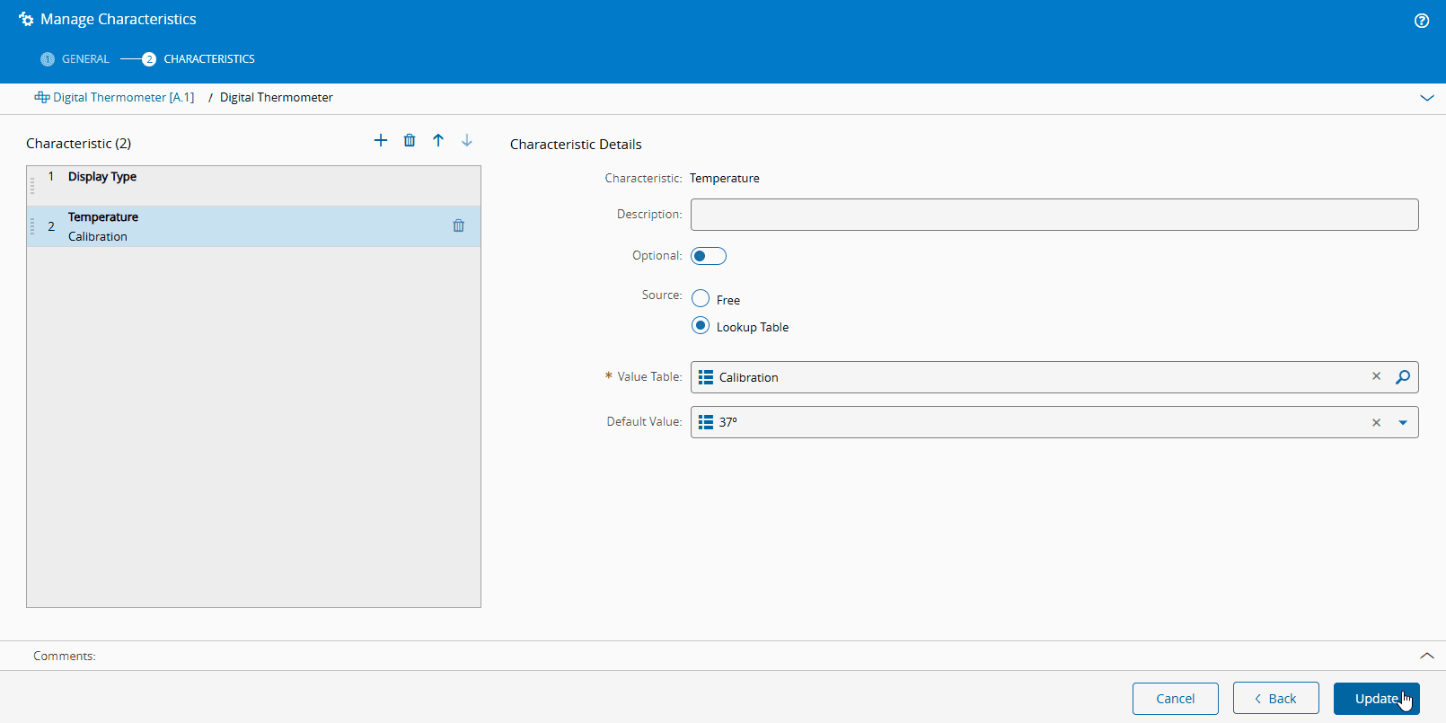
Task: Open the Default Value dropdown arrow
Action: [1403, 422]
